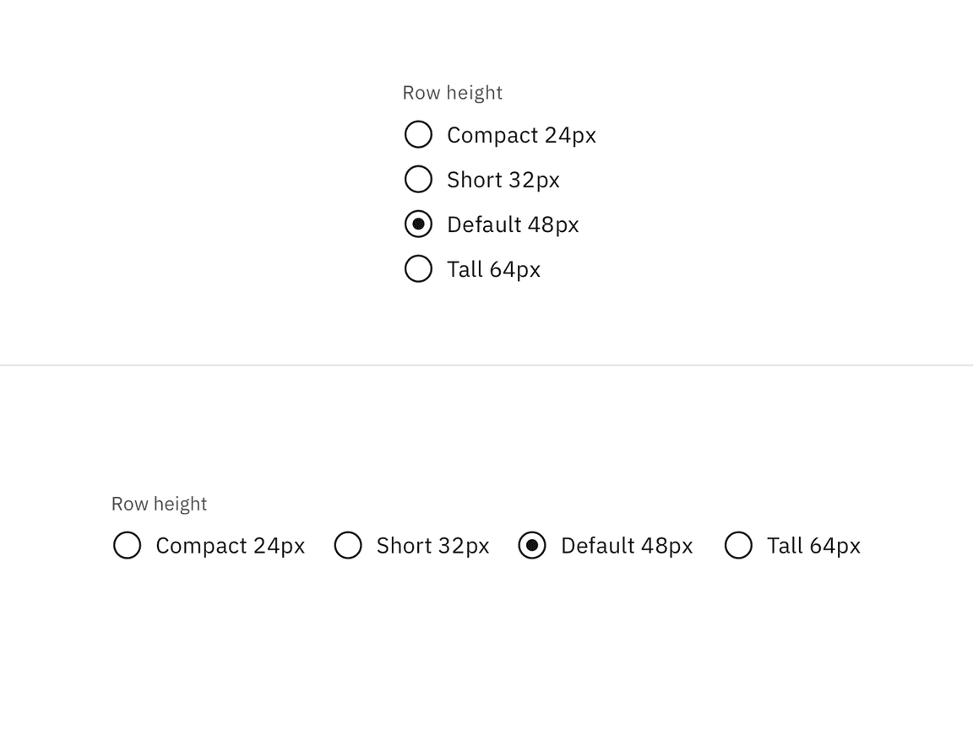The height and width of the screenshot is (729, 973).
Task: Click the upper Row height group label
Action: coord(452,92)
